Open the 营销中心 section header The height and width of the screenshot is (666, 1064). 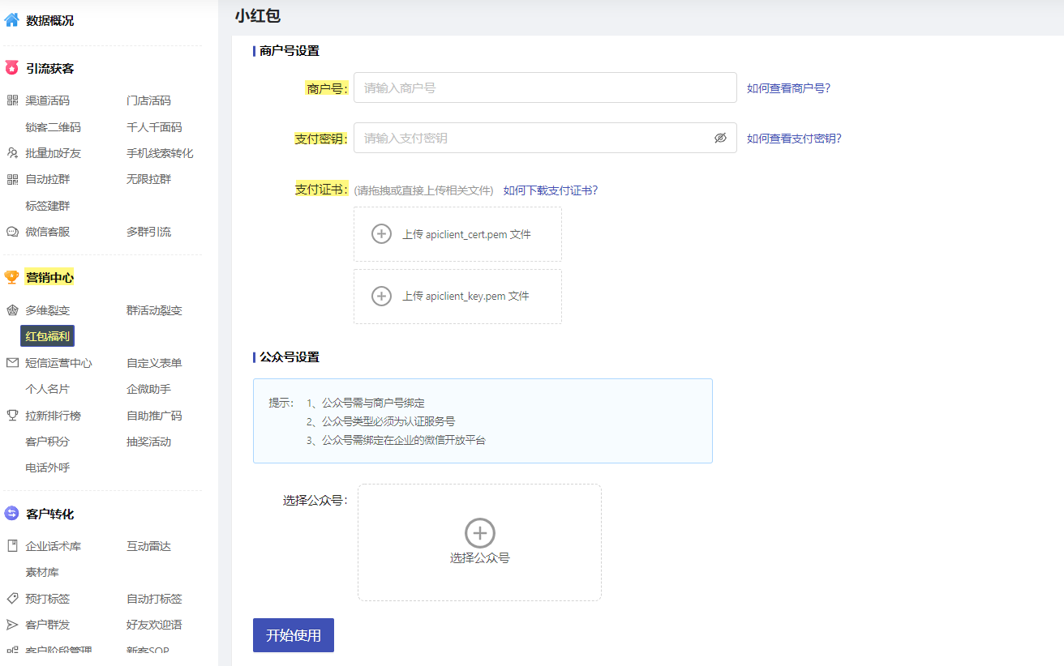coord(49,277)
